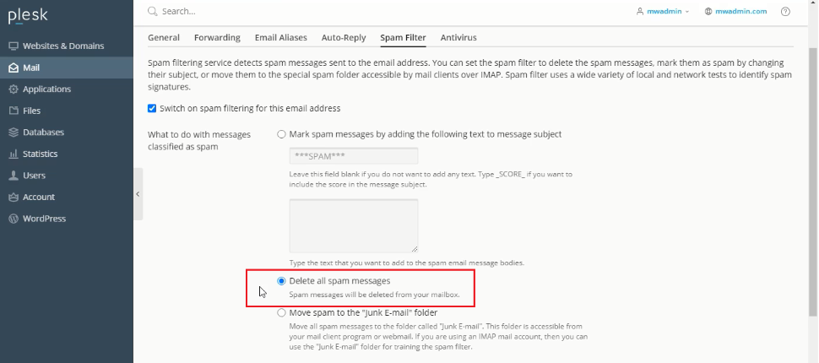Select Mark spam messages by adding text option
Viewport: 819px width, 363px height.
click(x=281, y=134)
